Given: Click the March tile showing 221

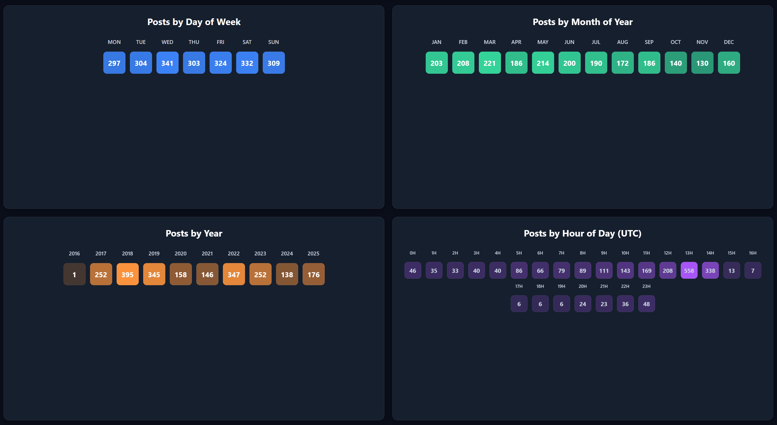Looking at the screenshot, I should point(489,63).
